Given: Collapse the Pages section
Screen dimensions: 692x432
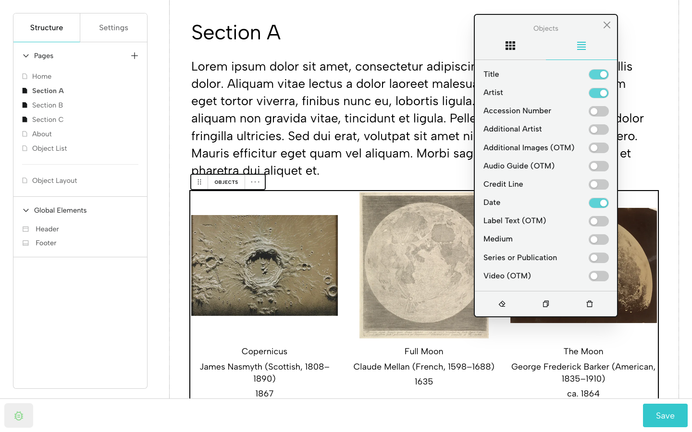Looking at the screenshot, I should tap(26, 56).
